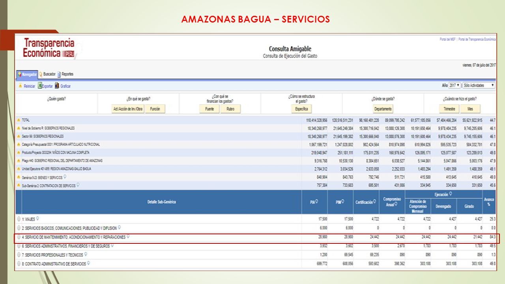The image size is (505, 284).
Task: Open the Navegador tab
Action: coord(27,74)
